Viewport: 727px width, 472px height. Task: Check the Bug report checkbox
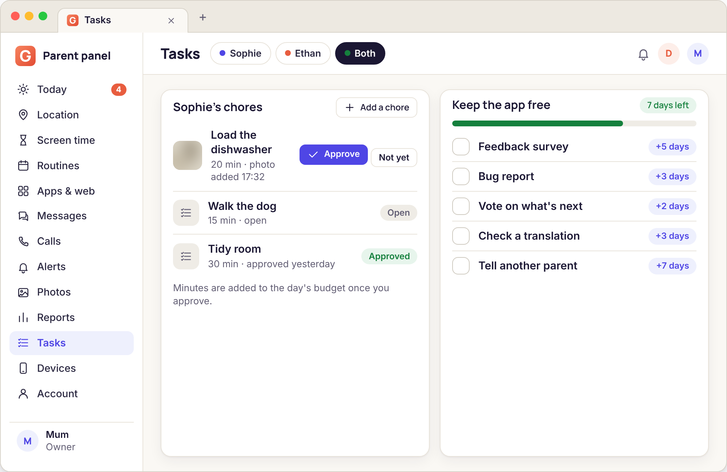(461, 176)
